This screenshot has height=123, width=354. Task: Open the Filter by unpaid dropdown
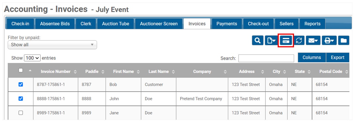52,45
